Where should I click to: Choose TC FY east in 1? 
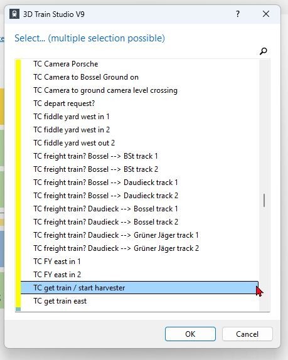139,262
